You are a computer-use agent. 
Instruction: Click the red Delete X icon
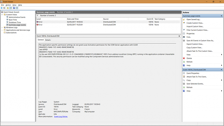coord(184,58)
